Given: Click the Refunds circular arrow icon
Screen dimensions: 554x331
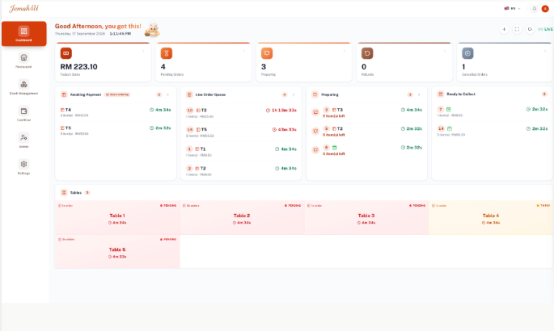Looking at the screenshot, I should coord(367,53).
